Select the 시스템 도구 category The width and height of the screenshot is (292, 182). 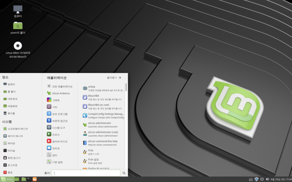pos(56,127)
